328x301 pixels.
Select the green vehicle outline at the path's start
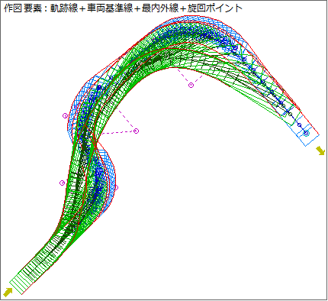(22, 281)
